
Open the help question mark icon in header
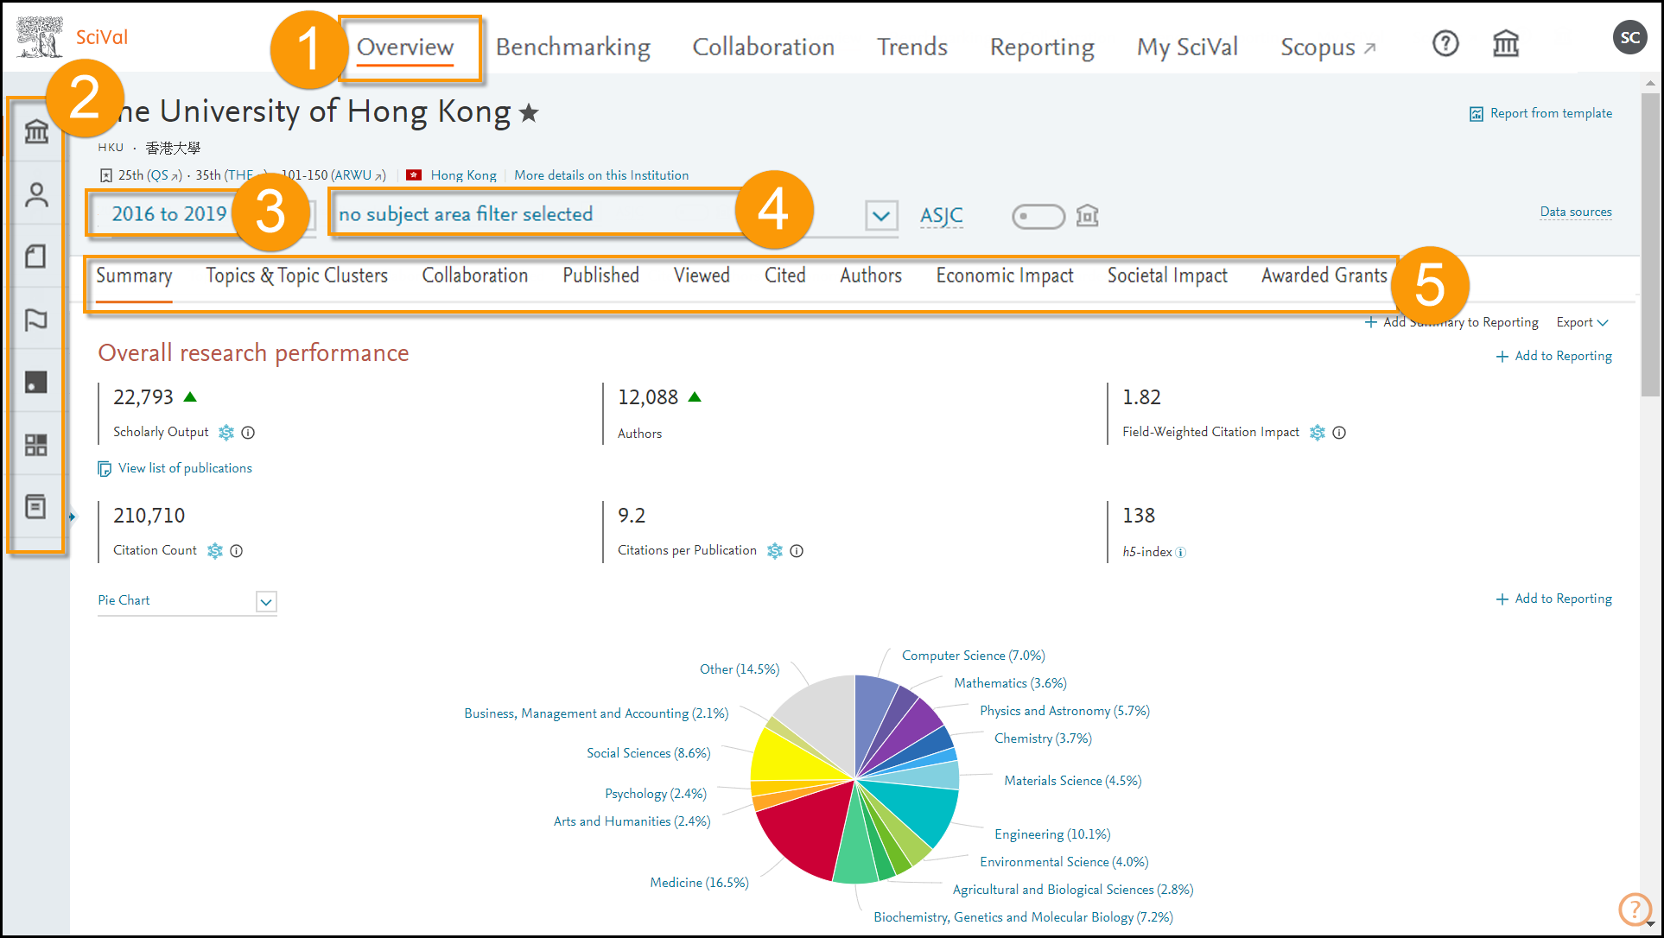pyautogui.click(x=1445, y=43)
